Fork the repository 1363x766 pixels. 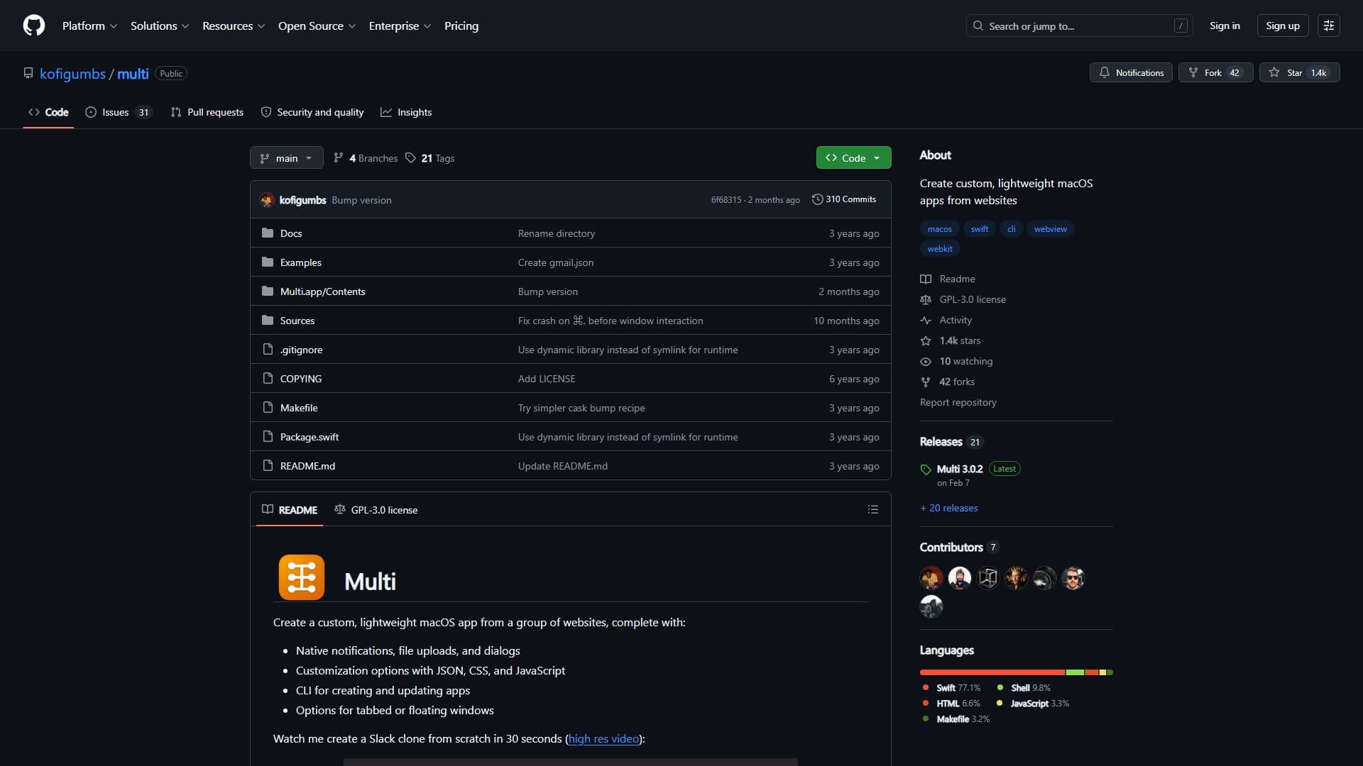coord(1216,72)
